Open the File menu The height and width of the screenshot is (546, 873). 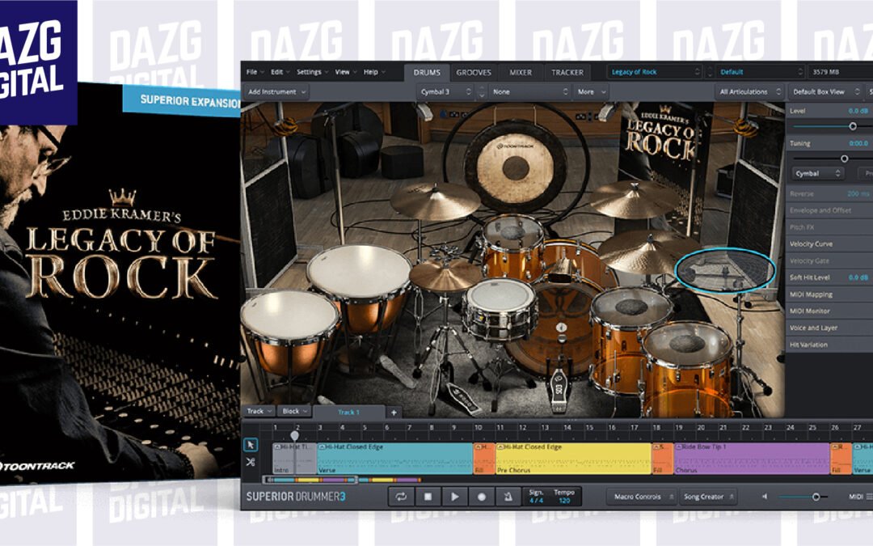pos(254,72)
